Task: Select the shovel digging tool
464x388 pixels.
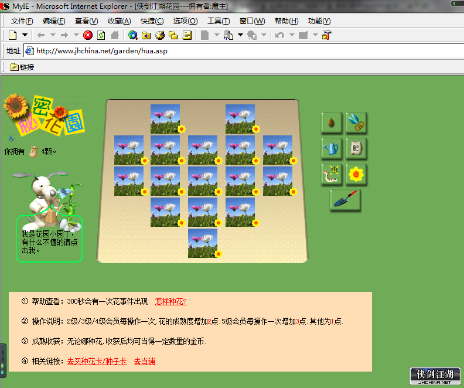Action: pyautogui.click(x=345, y=200)
